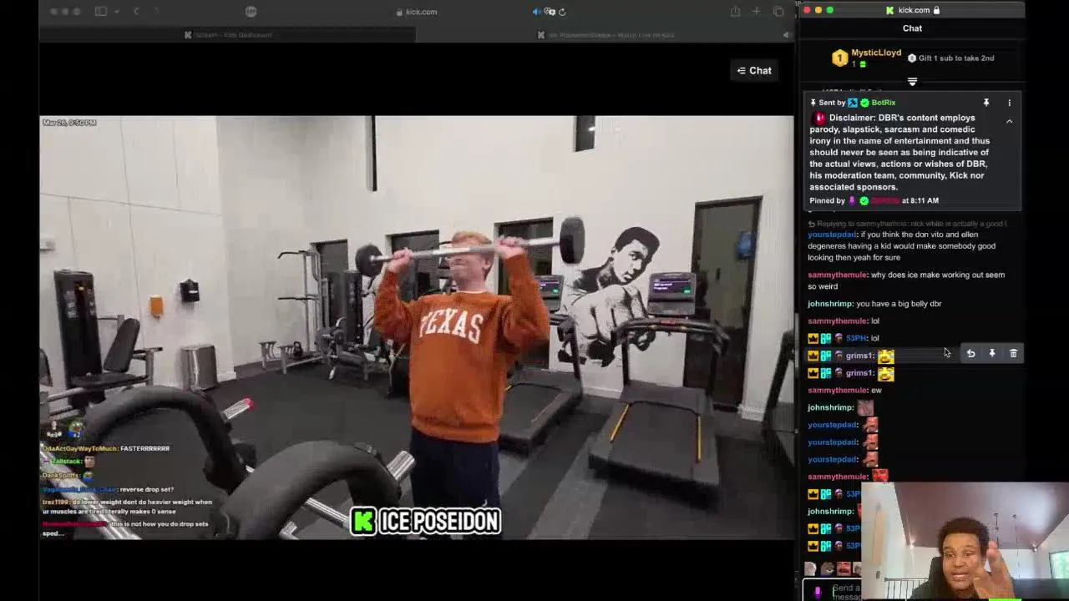This screenshot has width=1069, height=601.
Task: Go back using Safari's back arrow
Action: point(136,12)
